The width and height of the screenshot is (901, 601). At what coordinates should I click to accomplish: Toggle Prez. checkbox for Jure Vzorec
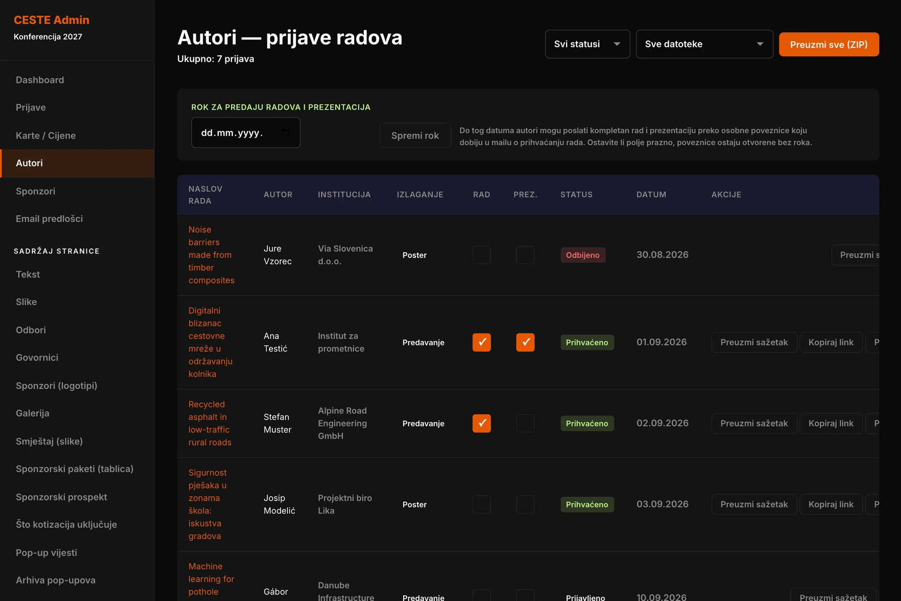pyautogui.click(x=525, y=255)
